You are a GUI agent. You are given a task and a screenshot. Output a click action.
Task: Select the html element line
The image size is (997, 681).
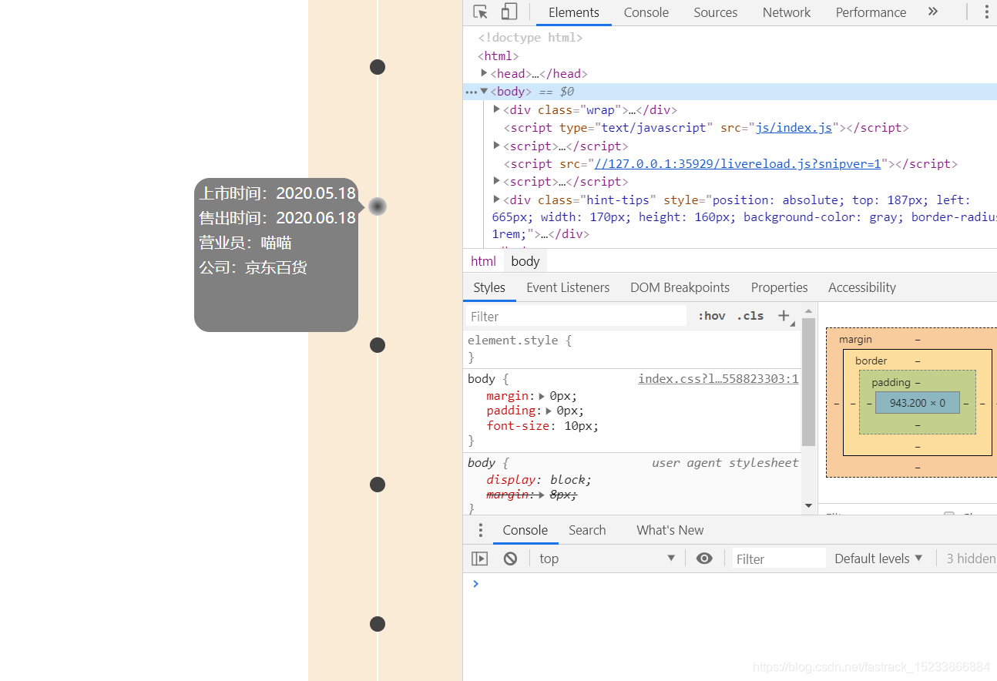click(498, 55)
